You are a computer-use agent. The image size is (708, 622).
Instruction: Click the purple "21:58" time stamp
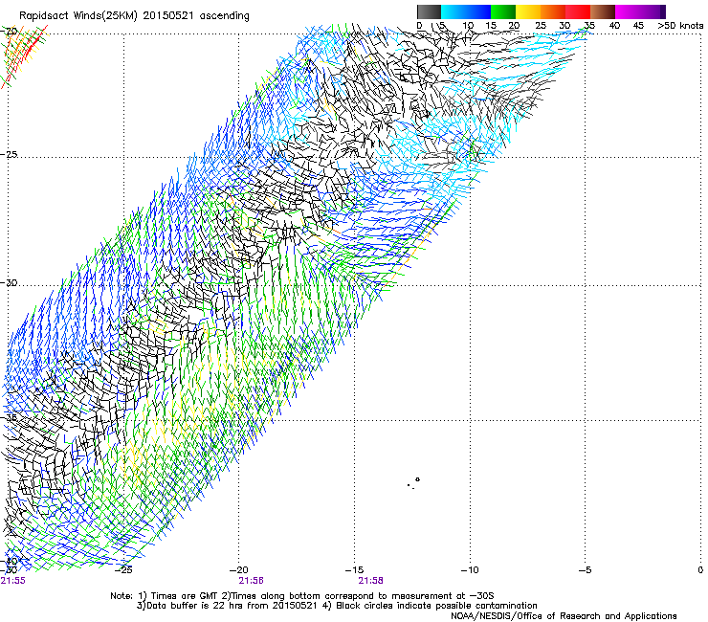click(x=370, y=581)
